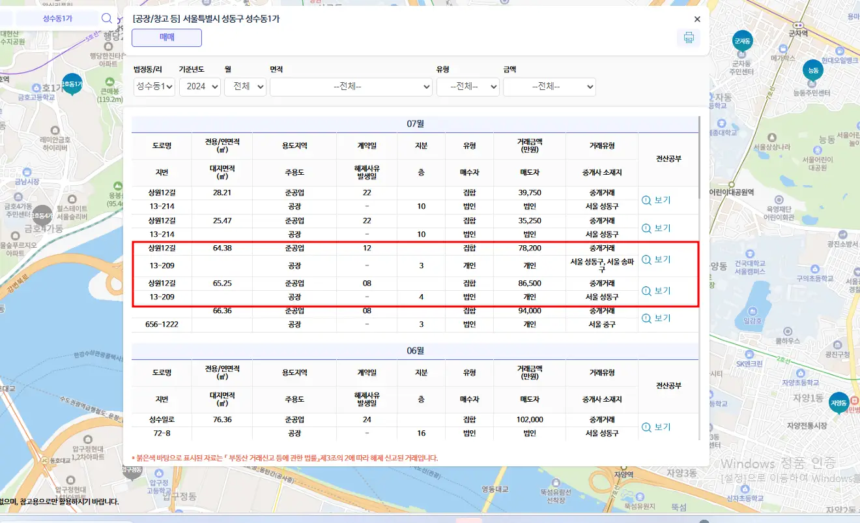Screen dimensions: 860x523
Task: View records for 94,000 transaction
Action: point(656,318)
